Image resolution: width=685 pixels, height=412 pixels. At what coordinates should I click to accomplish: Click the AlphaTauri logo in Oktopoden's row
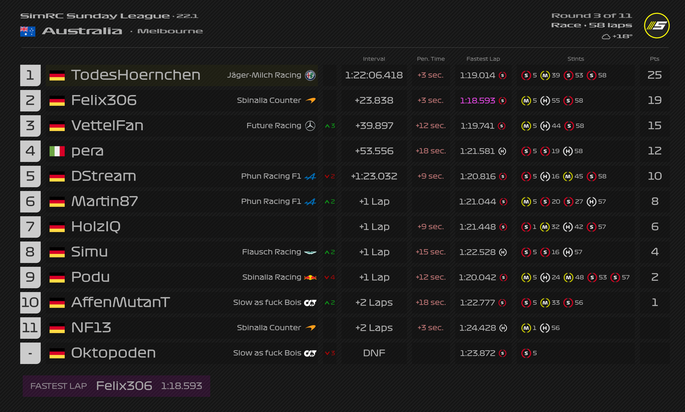[310, 353]
